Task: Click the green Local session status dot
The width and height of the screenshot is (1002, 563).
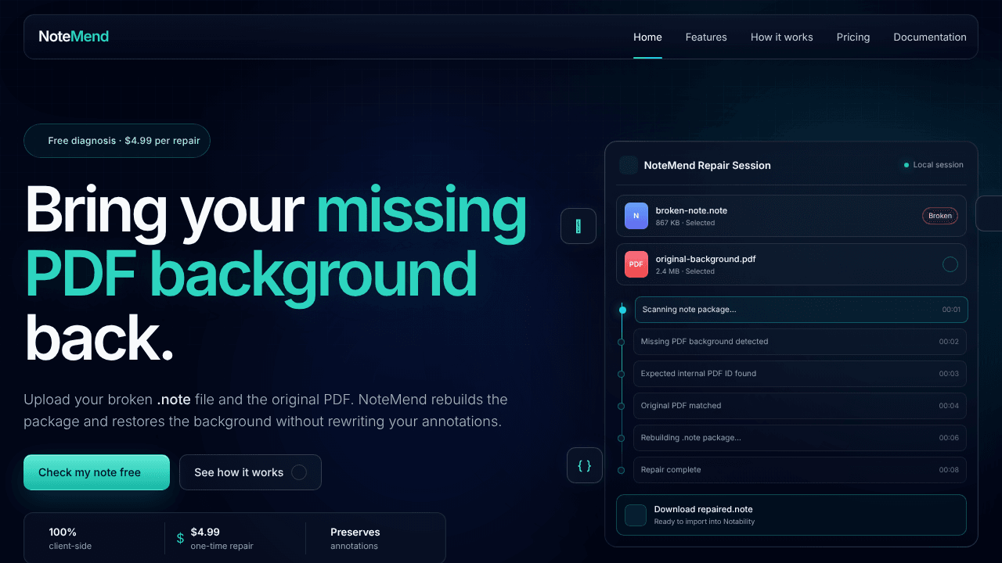Action: click(906, 165)
